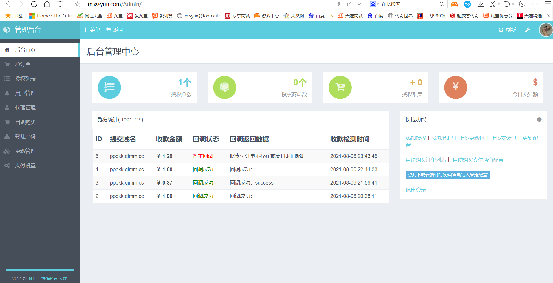Image resolution: width=553 pixels, height=283 pixels.
Task: Open the browser hamburger menu
Action: [548, 4]
